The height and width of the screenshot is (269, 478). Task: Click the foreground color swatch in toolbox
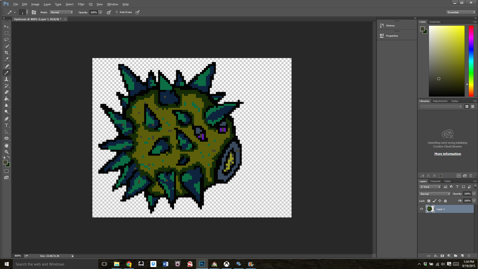pos(5,162)
